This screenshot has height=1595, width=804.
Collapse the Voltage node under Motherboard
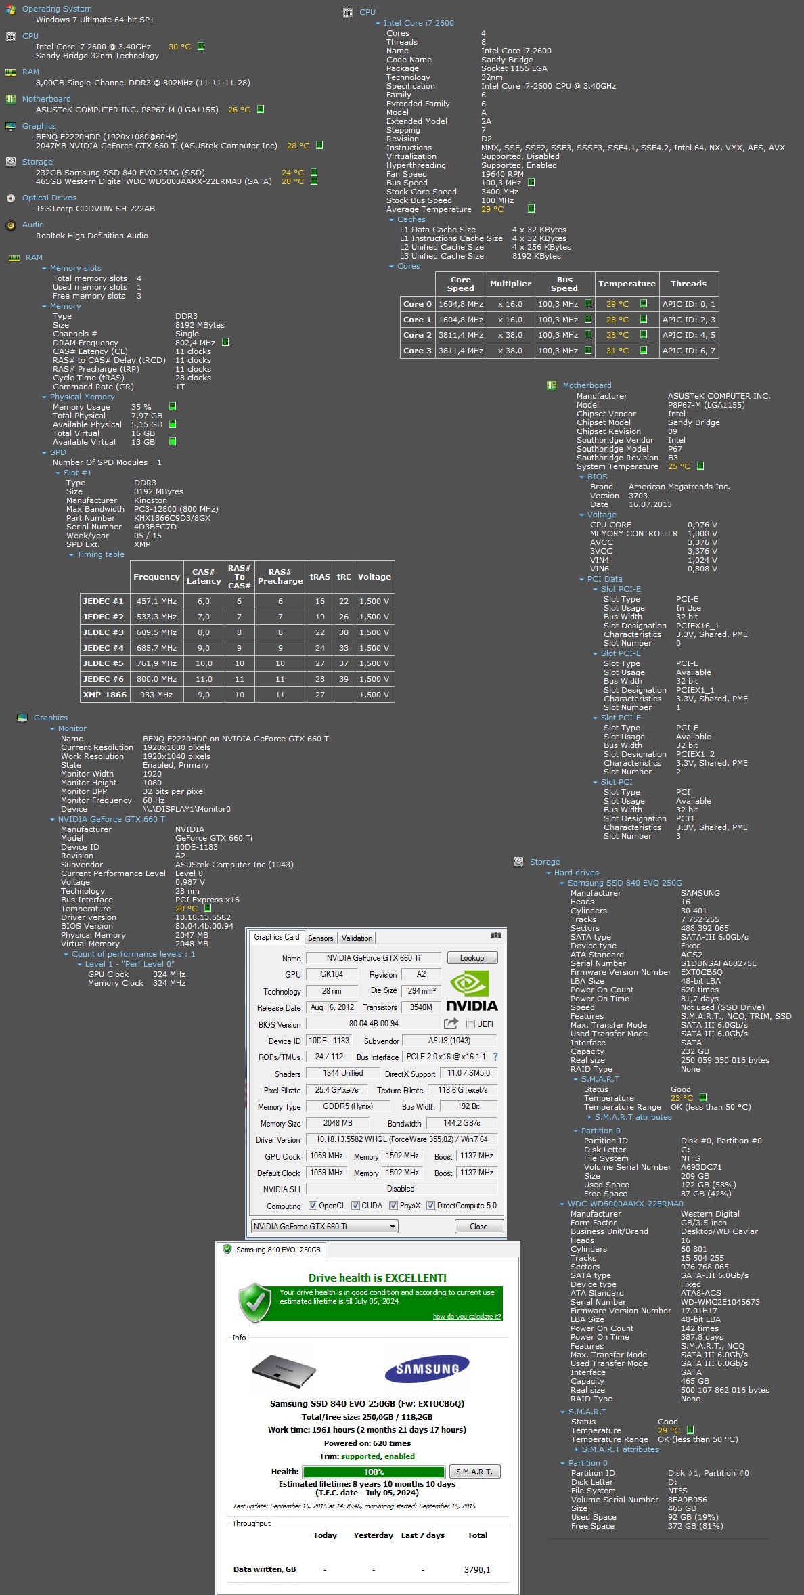(581, 515)
